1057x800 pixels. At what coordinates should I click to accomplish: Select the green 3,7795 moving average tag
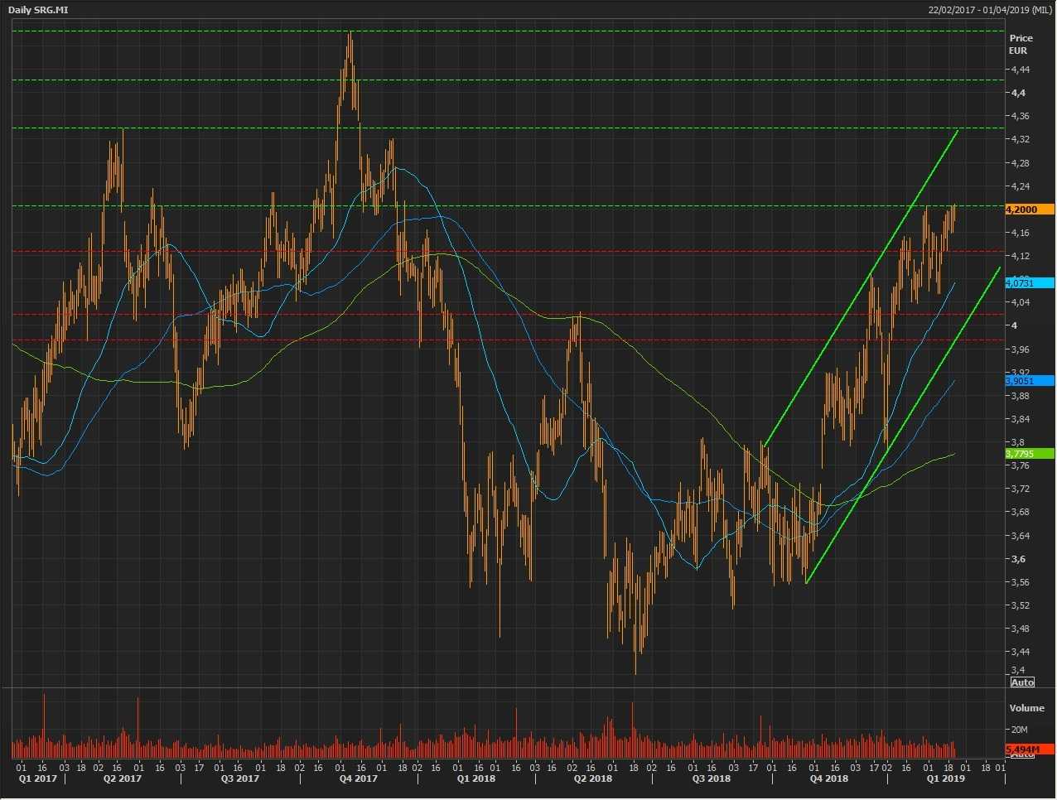coord(1029,454)
